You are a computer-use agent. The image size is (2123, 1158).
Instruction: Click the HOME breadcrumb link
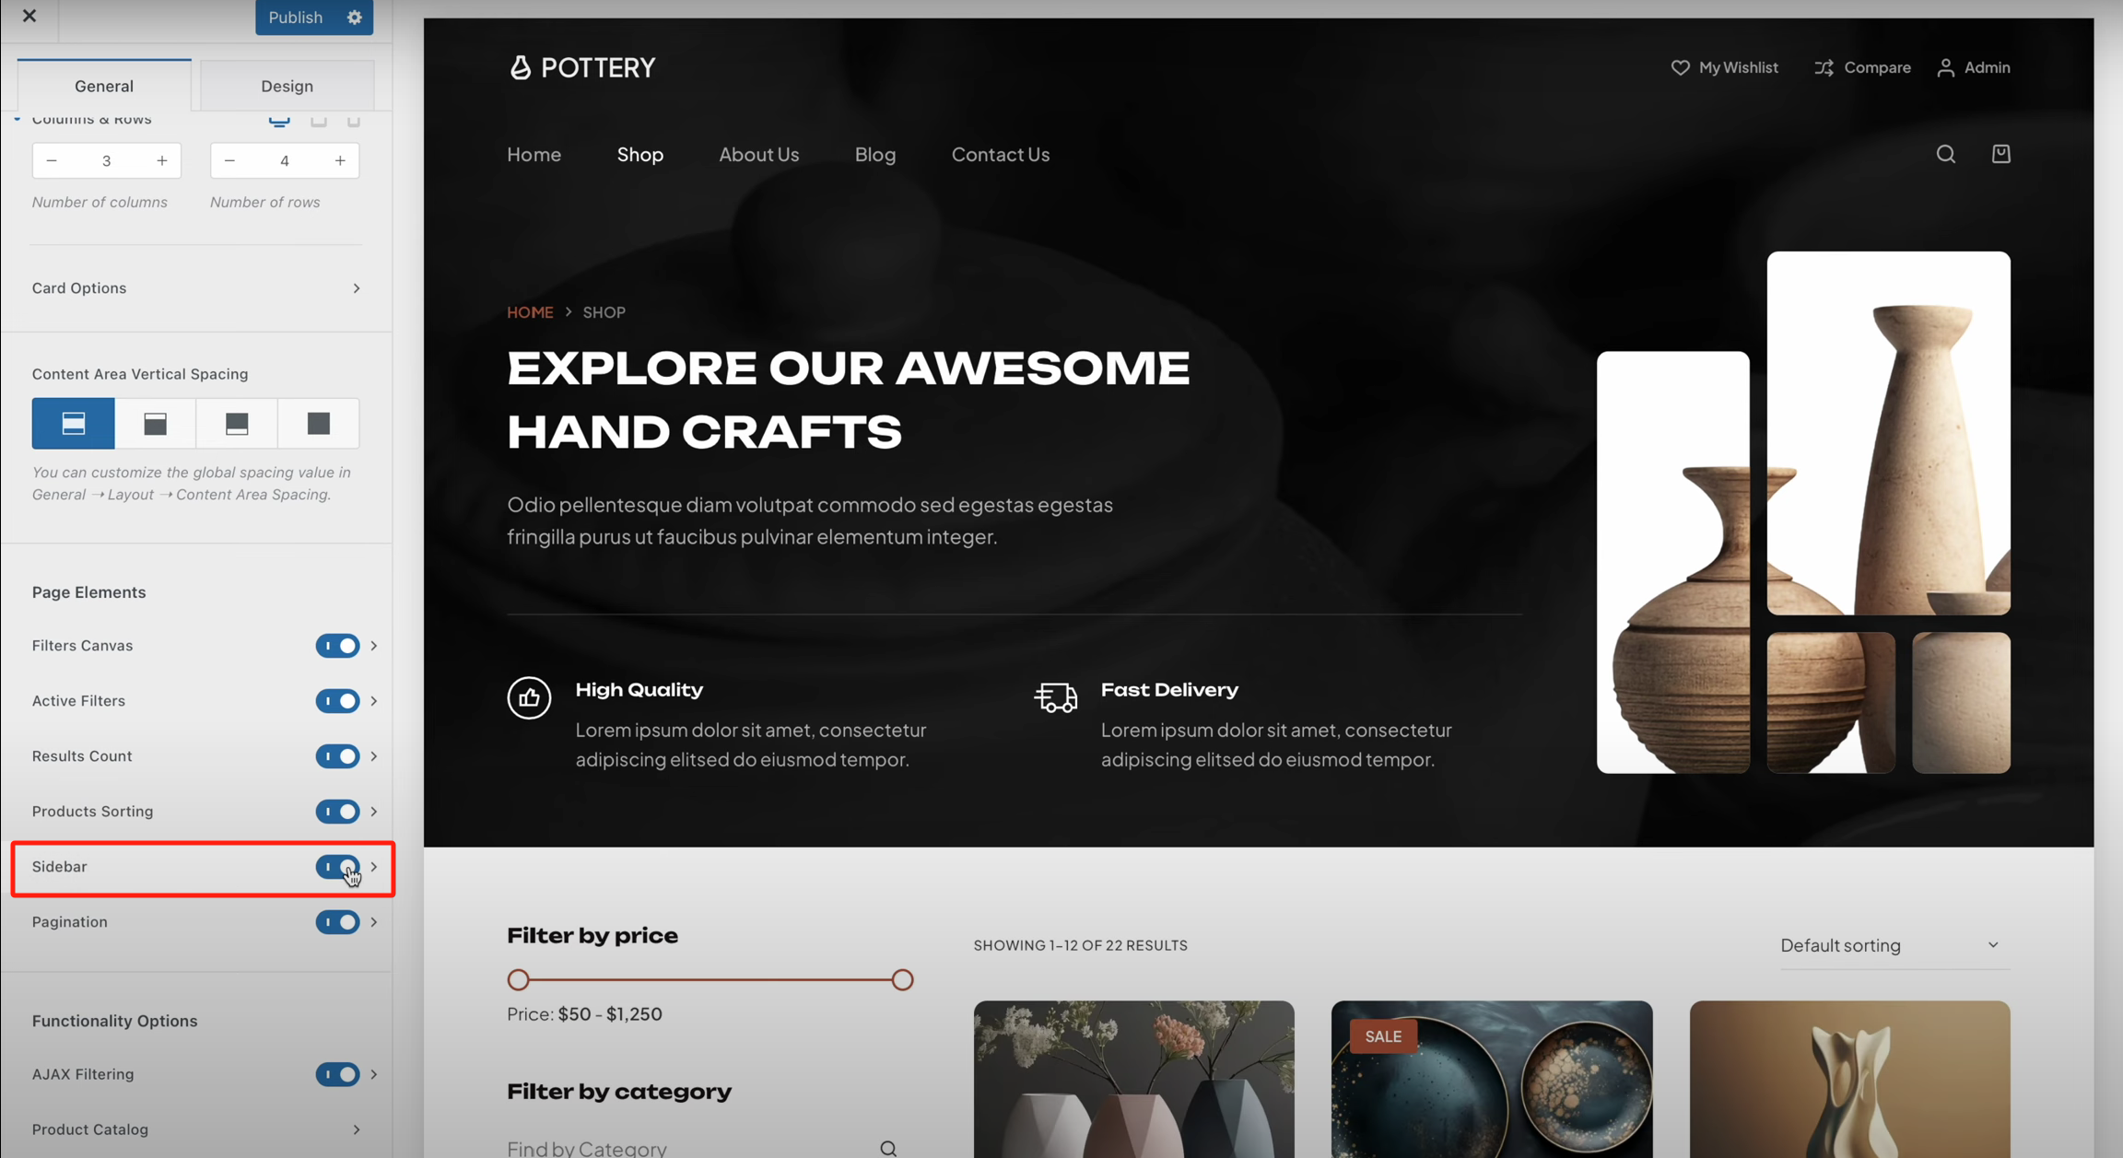click(530, 312)
